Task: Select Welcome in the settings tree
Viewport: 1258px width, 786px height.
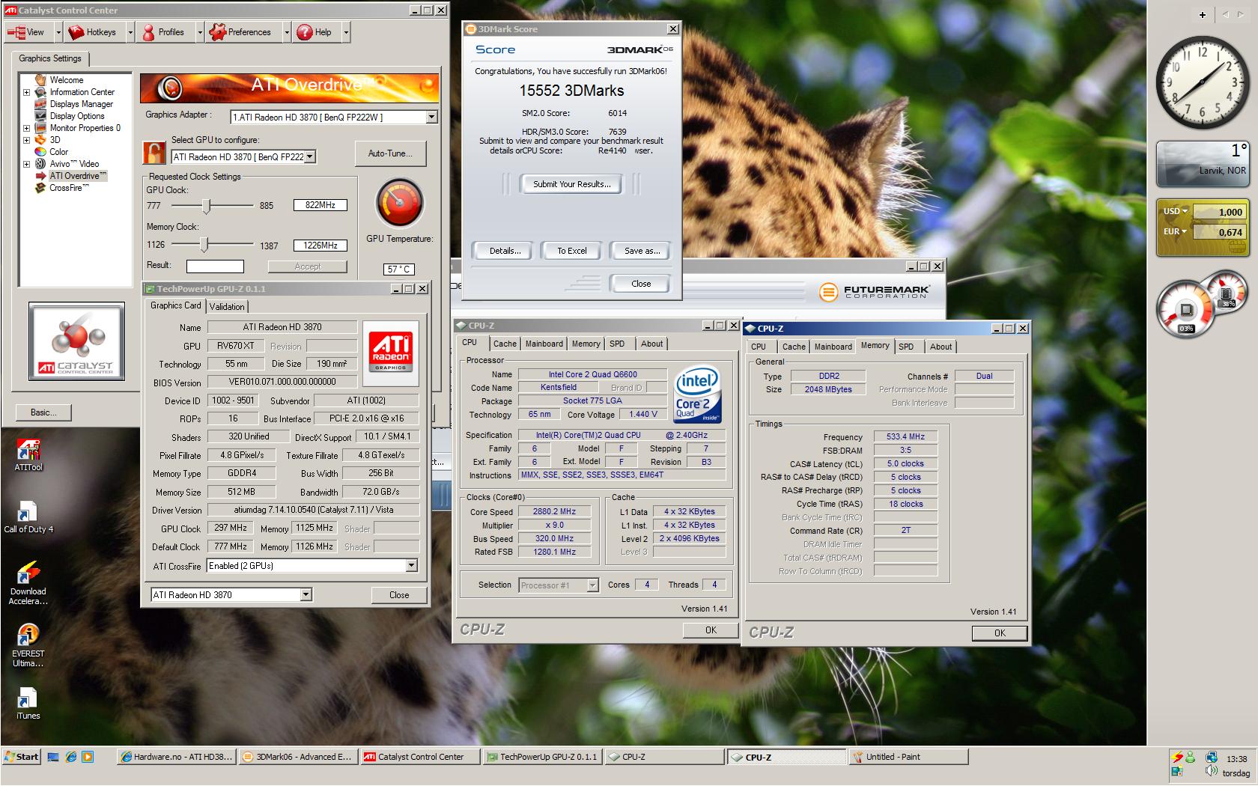Action: point(67,80)
